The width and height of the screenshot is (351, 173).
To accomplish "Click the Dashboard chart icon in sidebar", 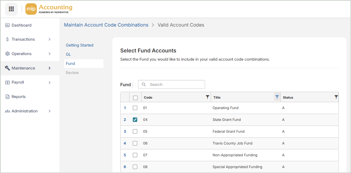I will (x=7, y=25).
